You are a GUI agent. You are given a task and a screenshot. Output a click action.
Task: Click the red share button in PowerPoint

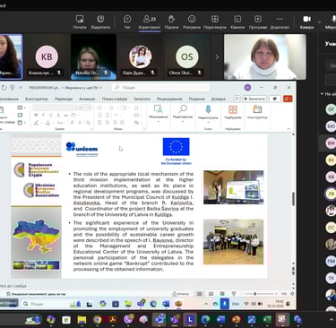[288, 99]
